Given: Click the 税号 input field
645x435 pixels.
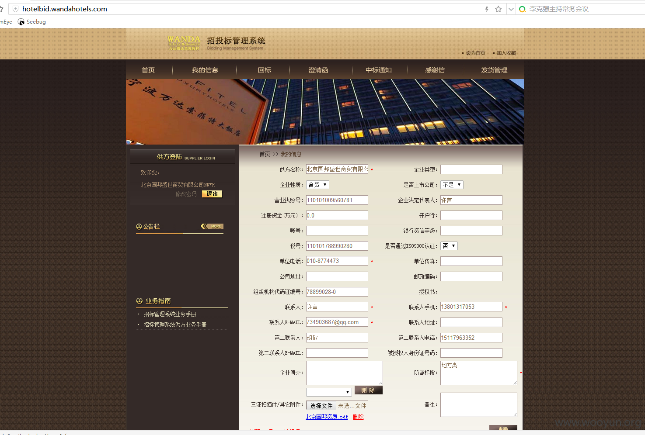Looking at the screenshot, I should click(337, 246).
